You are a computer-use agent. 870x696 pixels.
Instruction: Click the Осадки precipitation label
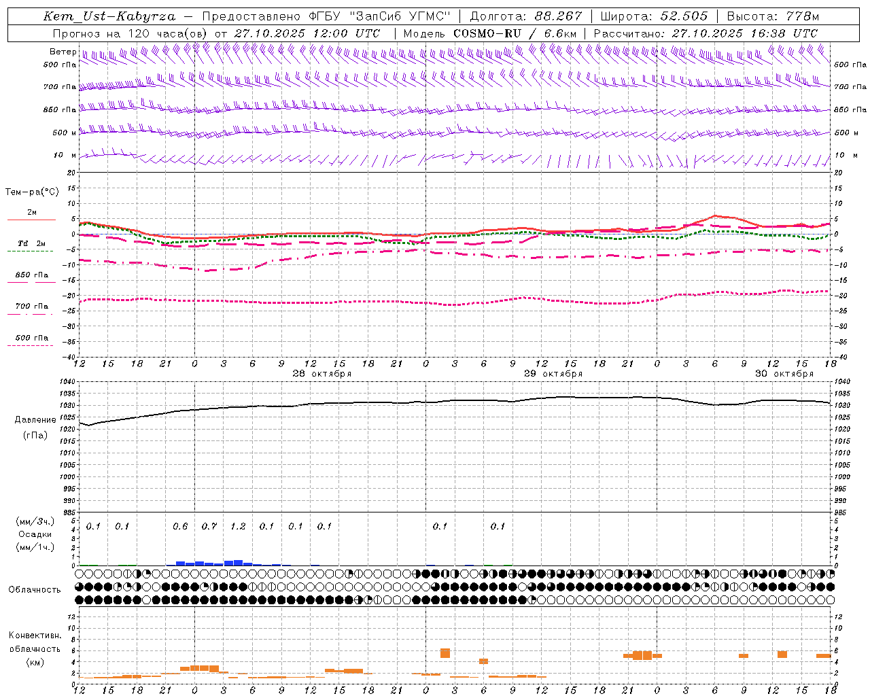tap(35, 534)
